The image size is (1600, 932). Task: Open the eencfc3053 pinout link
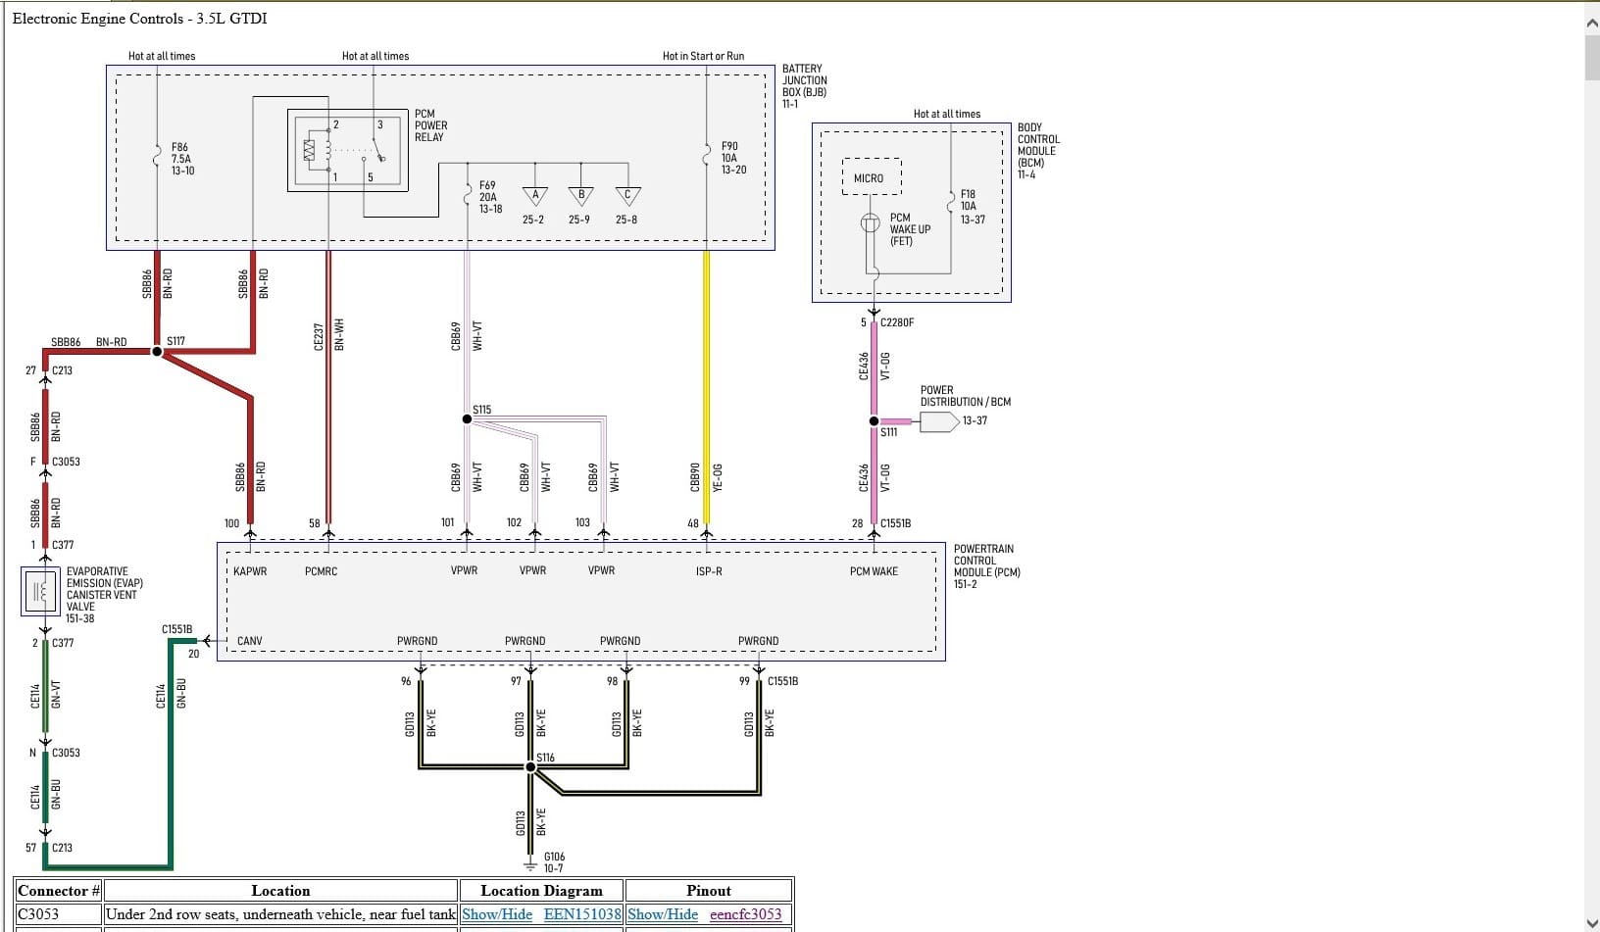(x=745, y=914)
